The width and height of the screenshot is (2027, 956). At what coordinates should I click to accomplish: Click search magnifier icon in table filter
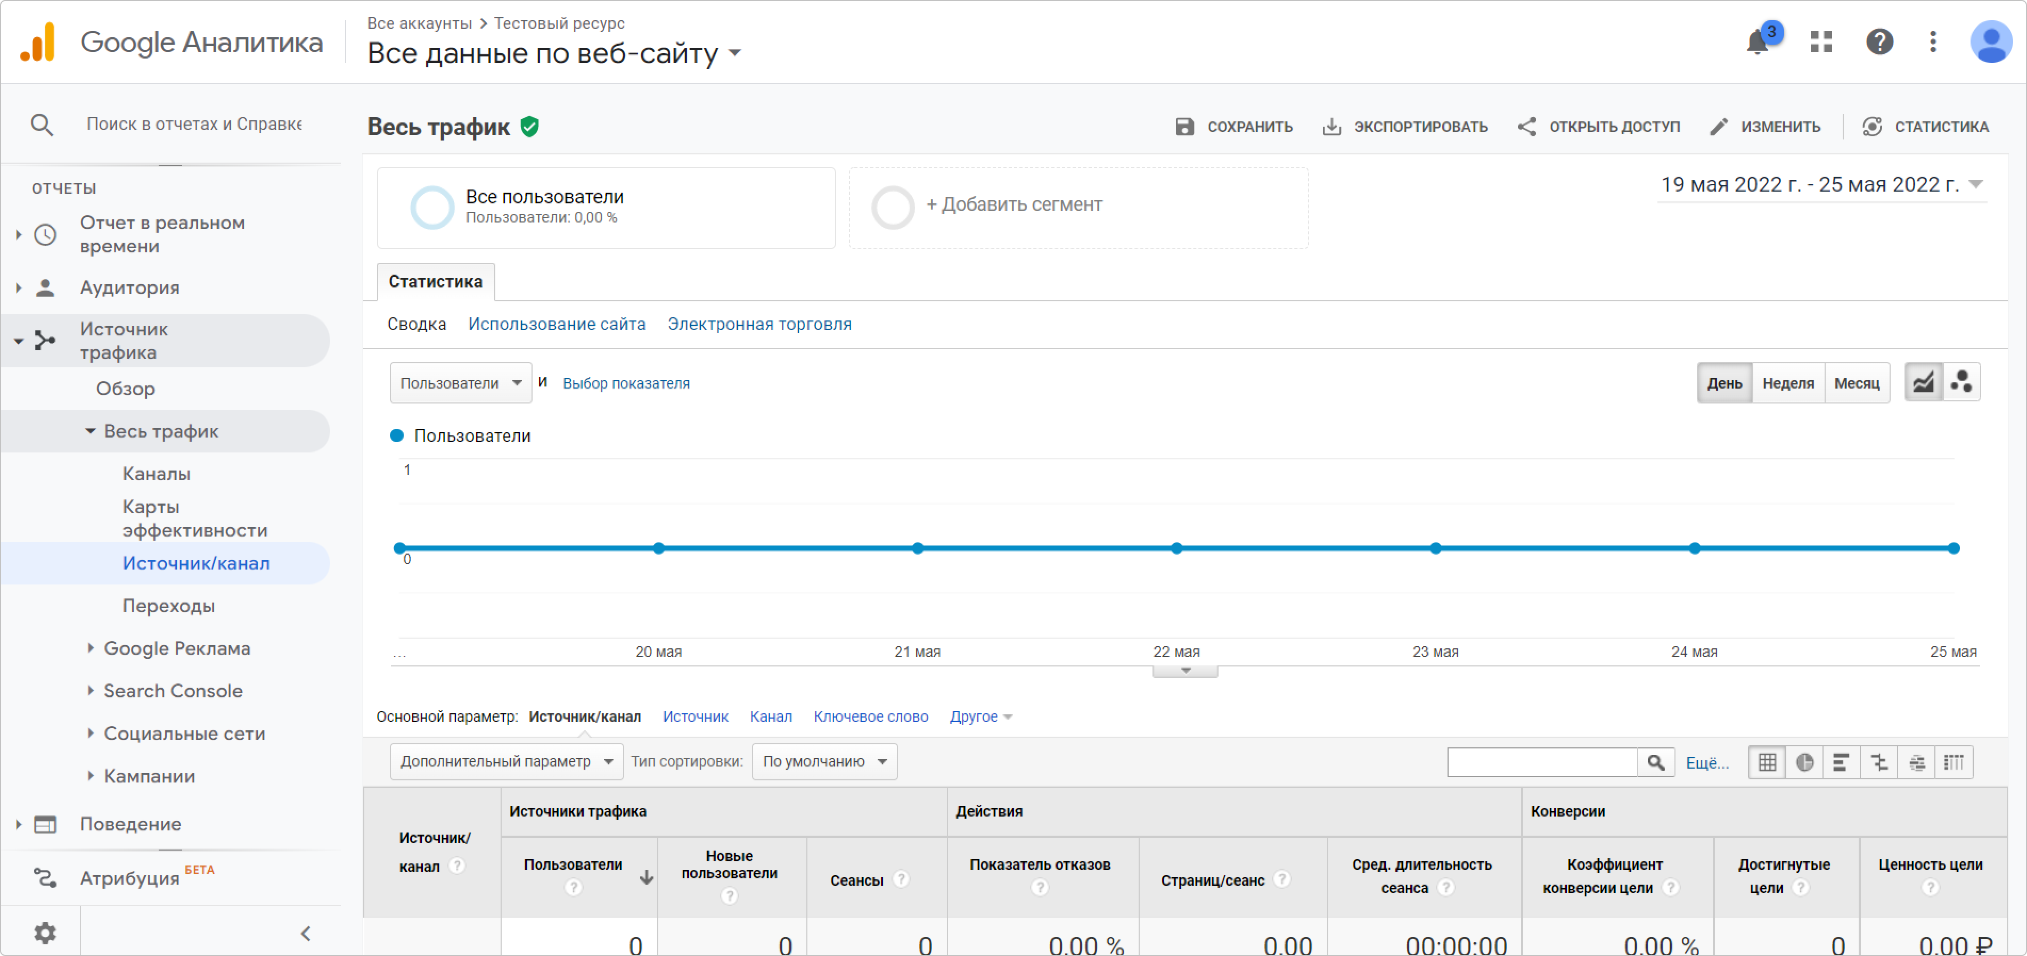[1656, 762]
